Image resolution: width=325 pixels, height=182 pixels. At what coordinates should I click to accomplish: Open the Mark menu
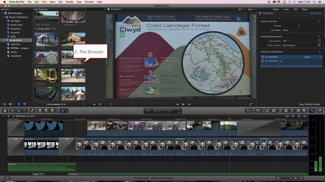pyautogui.click(x=52, y=2)
